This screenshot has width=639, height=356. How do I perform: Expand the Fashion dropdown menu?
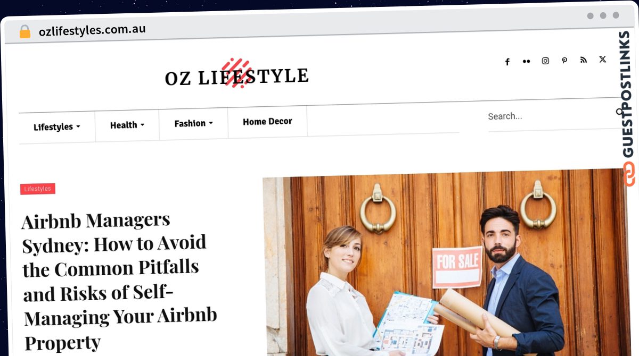coord(194,123)
